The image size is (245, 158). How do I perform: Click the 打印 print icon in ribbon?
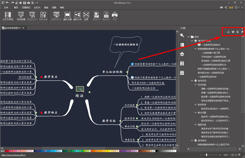coord(115,16)
